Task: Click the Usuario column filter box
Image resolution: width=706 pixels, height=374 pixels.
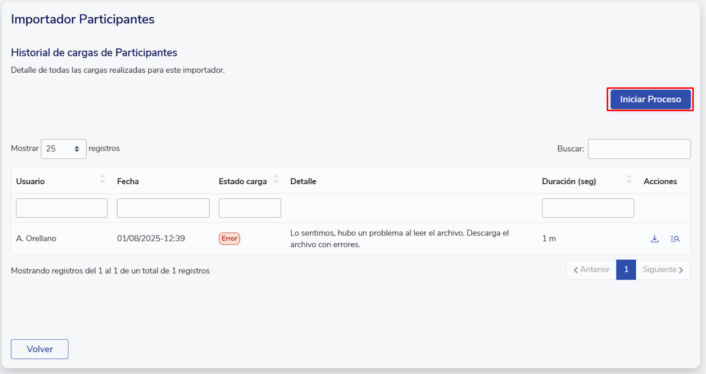Action: pyautogui.click(x=62, y=208)
